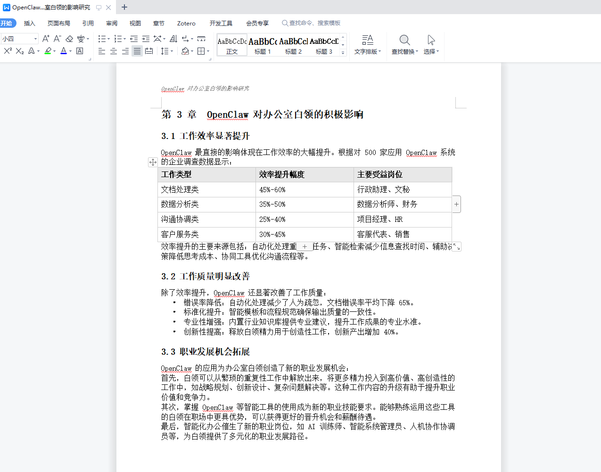
Task: Toggle paragraph marks display icon
Action: [186, 39]
